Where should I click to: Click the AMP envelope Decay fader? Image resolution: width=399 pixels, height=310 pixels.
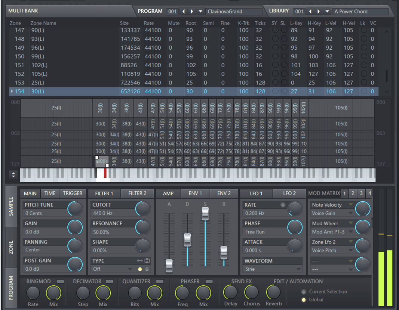click(187, 240)
